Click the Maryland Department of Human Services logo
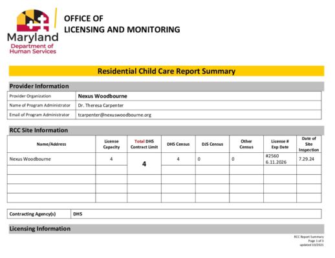The height and width of the screenshot is (258, 335). 33,32
